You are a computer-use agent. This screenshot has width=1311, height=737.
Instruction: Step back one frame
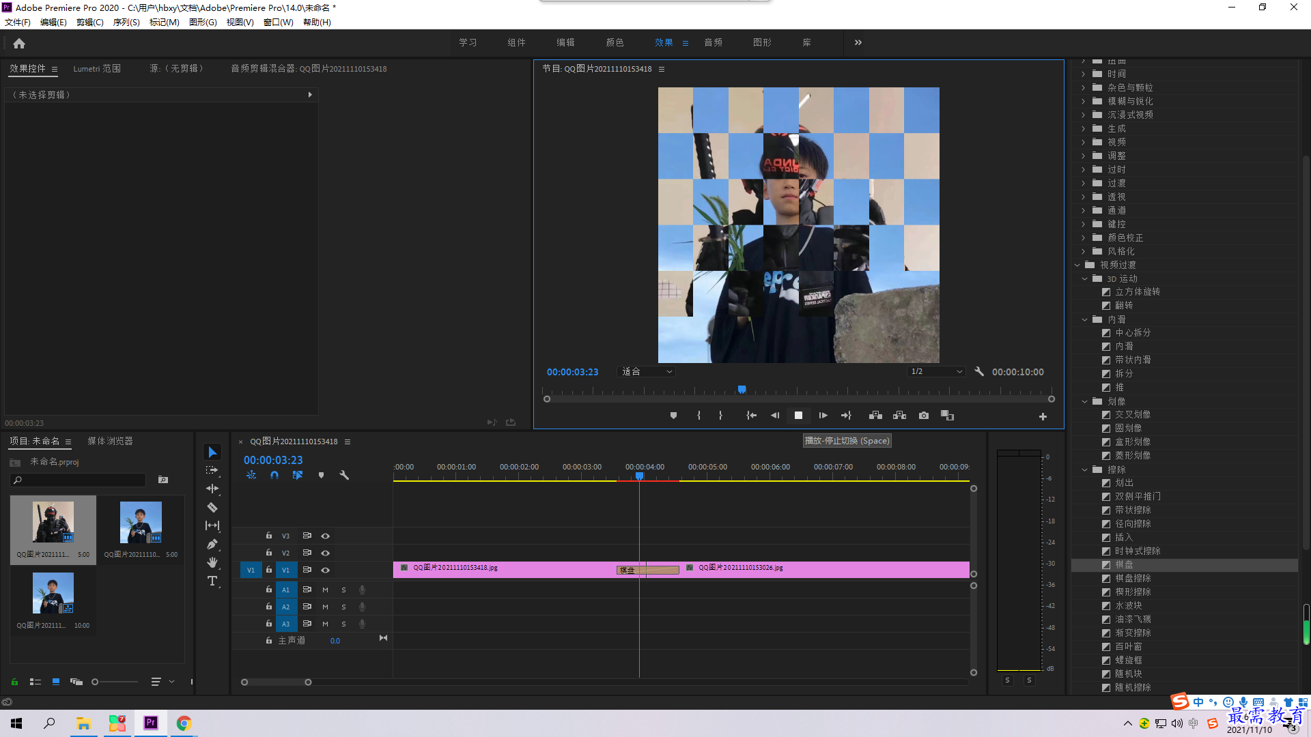[775, 416]
